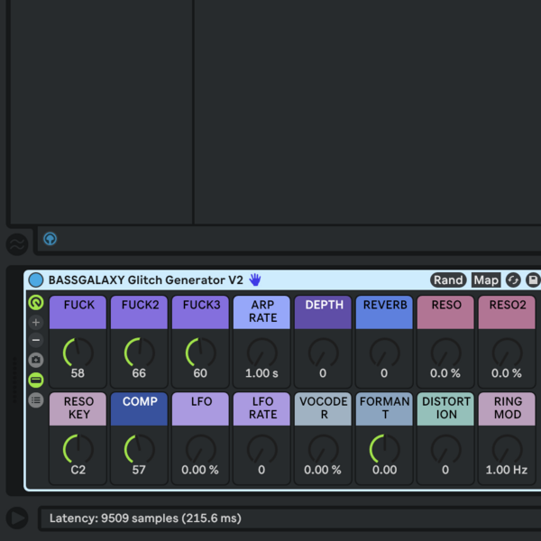Click the headphone preview icon
The width and height of the screenshot is (541, 541).
50,238
